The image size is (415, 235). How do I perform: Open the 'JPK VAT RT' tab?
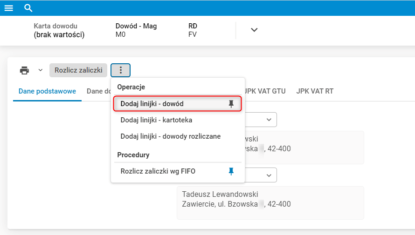[x=315, y=91]
